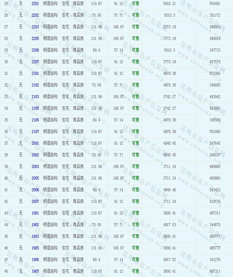This screenshot has height=277, width=233.
Task: Open room 2006 link
Action: click(35, 190)
